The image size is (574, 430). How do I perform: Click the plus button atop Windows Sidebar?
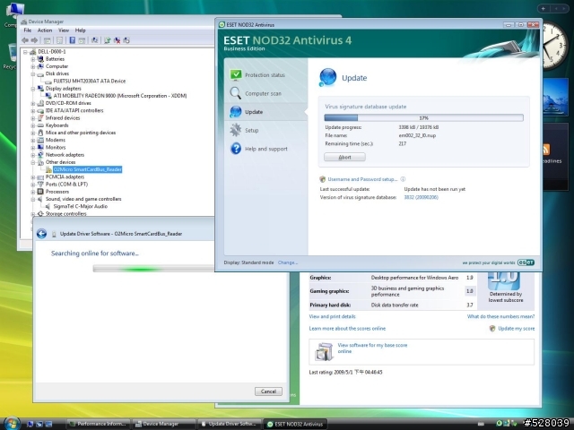tap(544, 8)
